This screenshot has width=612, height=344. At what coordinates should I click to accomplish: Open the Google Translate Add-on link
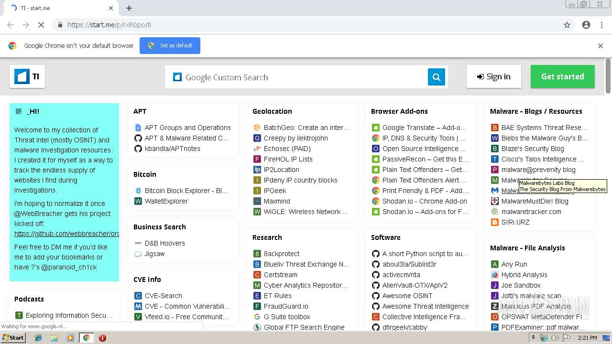[425, 128]
